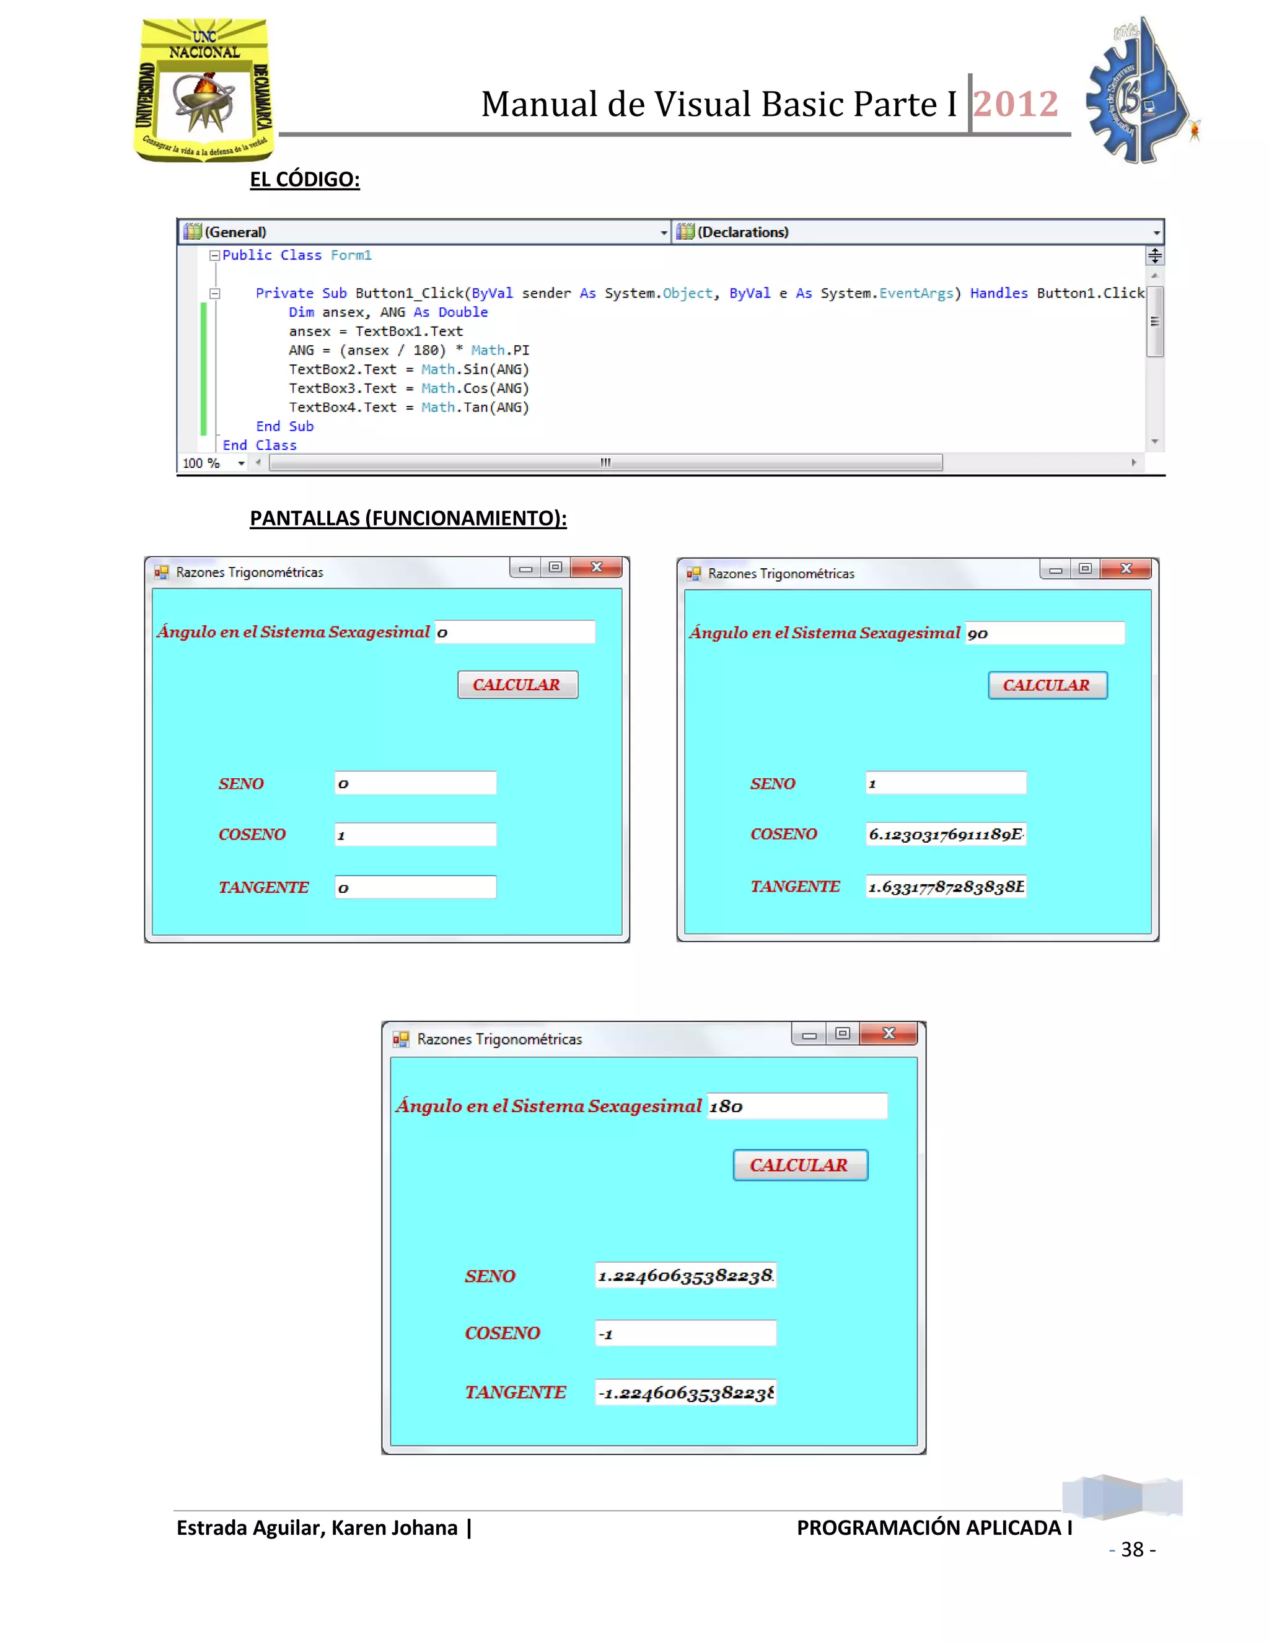The height and width of the screenshot is (1642, 1269).
Task: Click the COSENO label in the angle 0 window
Action: coord(253,835)
